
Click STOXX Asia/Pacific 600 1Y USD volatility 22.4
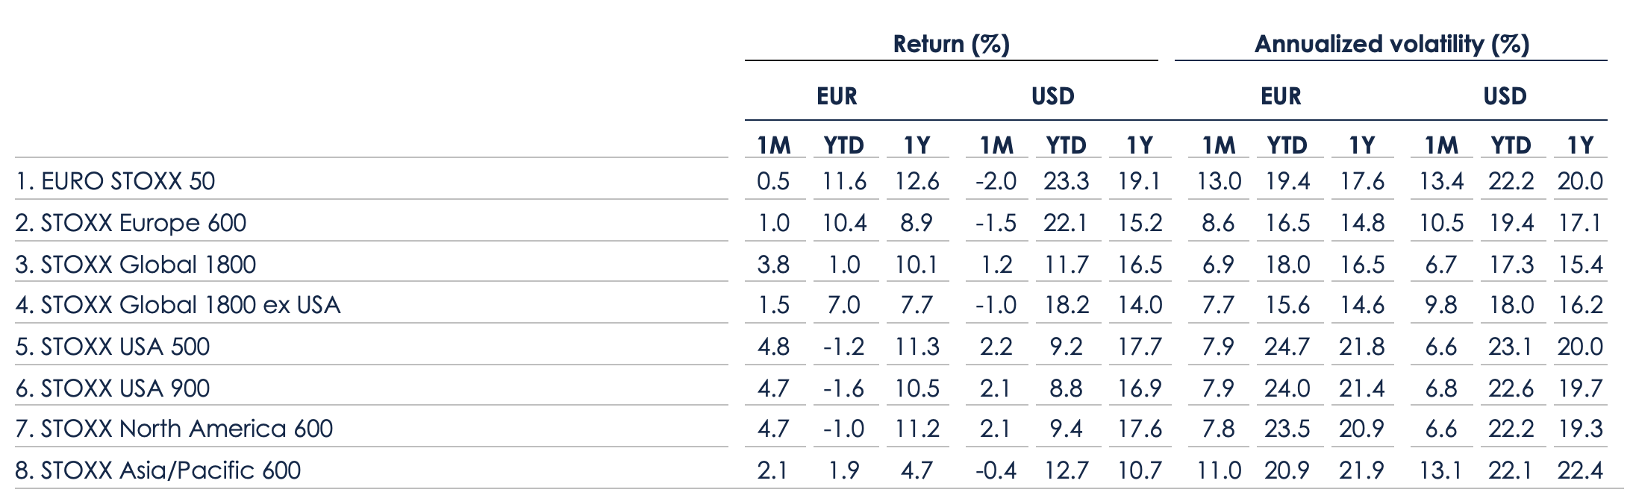tap(1580, 470)
